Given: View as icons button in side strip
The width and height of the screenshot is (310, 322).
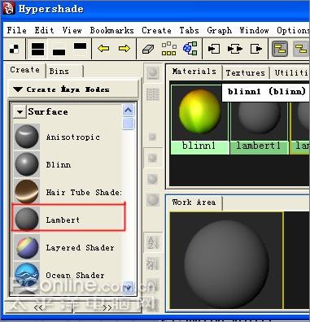Looking at the screenshot, I should (153, 73).
